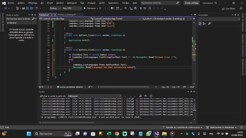Click the Sortie panel horizontal scrollbar
The image size is (246, 138).
pos(68,123)
